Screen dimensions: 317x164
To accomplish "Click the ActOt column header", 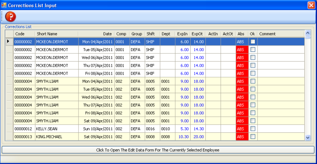I will (x=228, y=34).
